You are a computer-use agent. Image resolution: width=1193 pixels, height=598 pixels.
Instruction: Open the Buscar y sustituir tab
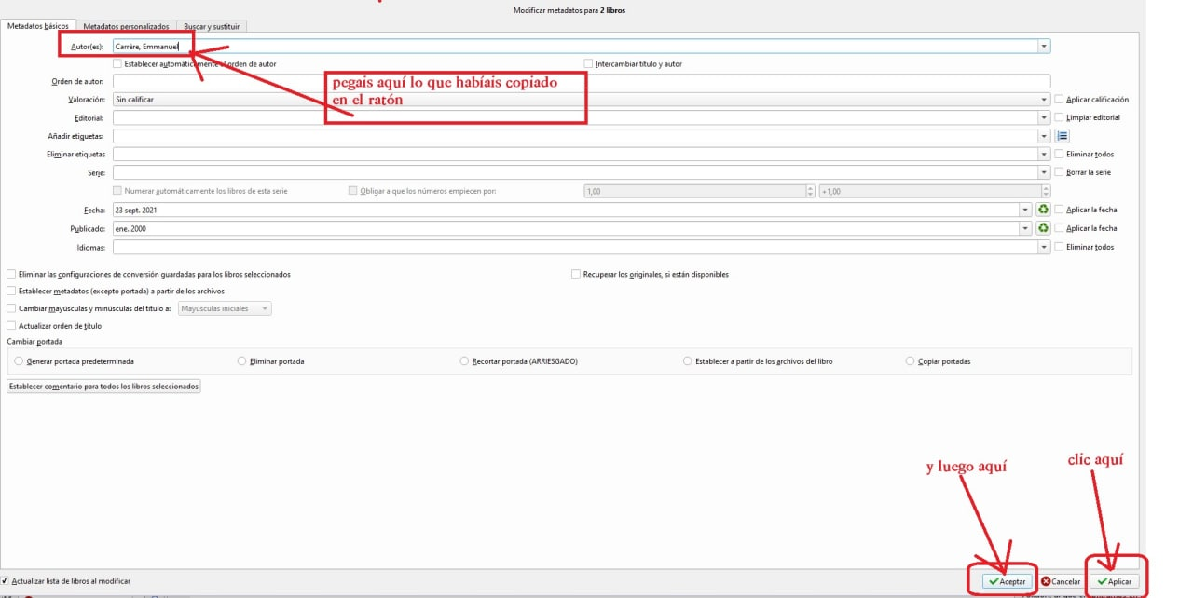coord(213,26)
